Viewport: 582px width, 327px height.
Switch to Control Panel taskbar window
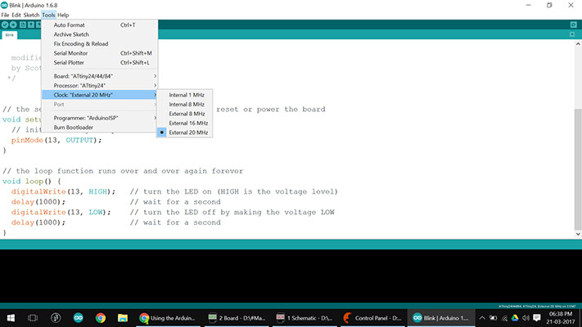pyautogui.click(x=373, y=318)
